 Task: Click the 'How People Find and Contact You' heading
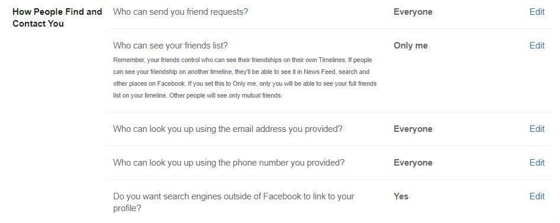click(x=57, y=18)
